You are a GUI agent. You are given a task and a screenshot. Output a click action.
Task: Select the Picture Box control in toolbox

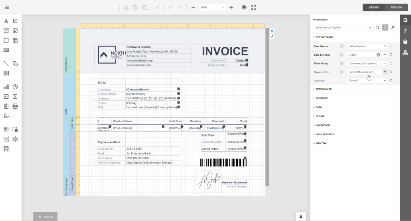point(15,30)
